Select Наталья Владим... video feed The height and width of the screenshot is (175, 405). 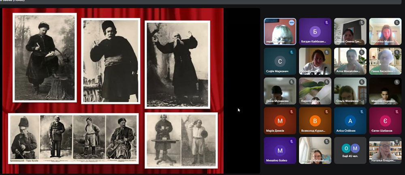[x=385, y=150]
